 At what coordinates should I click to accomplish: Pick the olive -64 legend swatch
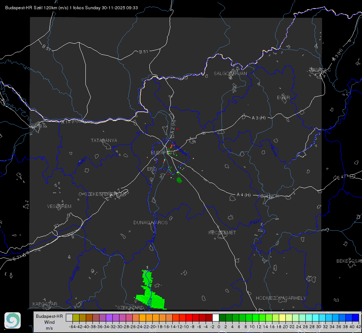pos(76,317)
